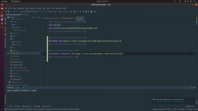
Task: Open Settings purple gear toolbar icon
Action: 75,11
